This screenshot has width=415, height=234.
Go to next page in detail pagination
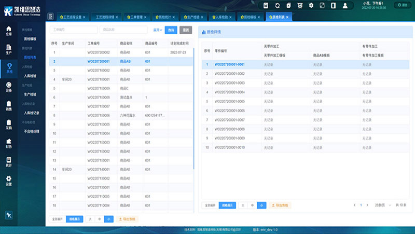click(x=367, y=205)
